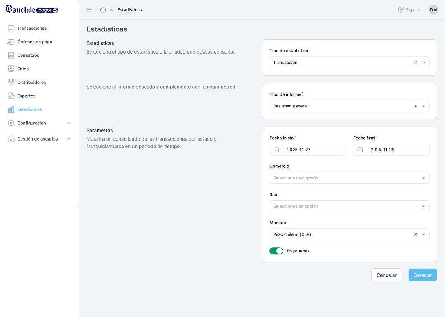445x317 pixels.
Task: Click the Banchile Pagos logo
Action: point(31,9)
